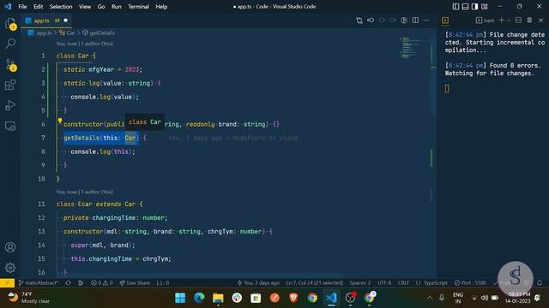Viewport: 549px width, 308px height.
Task: Split the terminal panel
Action: click(x=518, y=21)
